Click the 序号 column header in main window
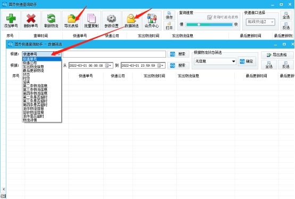Screen dimensions: 295x199 point(10,36)
